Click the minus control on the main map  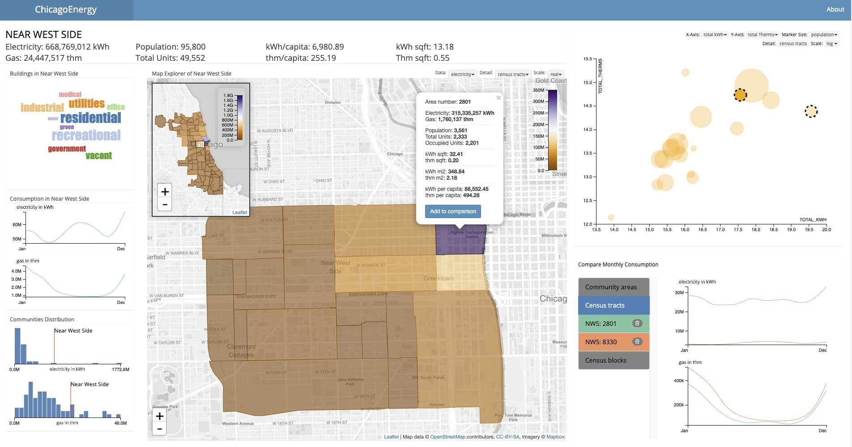pos(159,429)
